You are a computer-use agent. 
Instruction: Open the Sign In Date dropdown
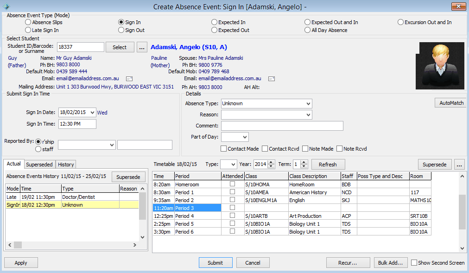[92, 113]
